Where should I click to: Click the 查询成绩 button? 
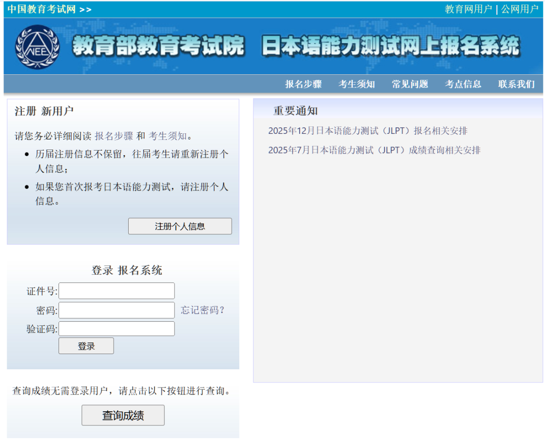[123, 415]
